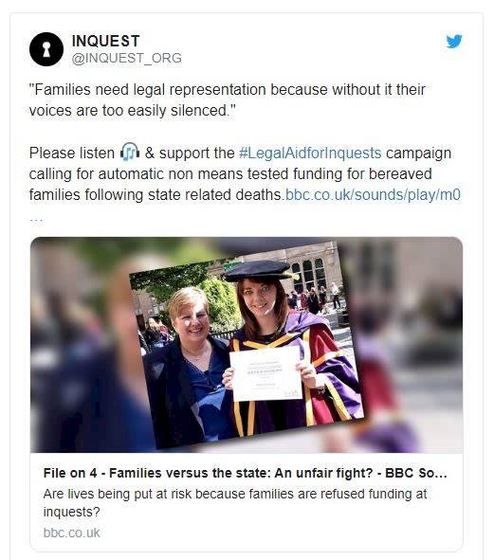Click the 'Please listen' text
This screenshot has width=494, height=560.
(71, 153)
